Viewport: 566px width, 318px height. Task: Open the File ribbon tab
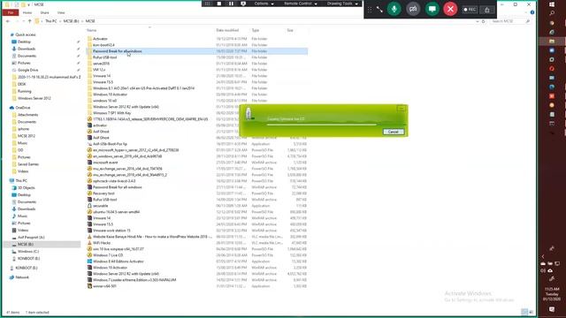11,12
